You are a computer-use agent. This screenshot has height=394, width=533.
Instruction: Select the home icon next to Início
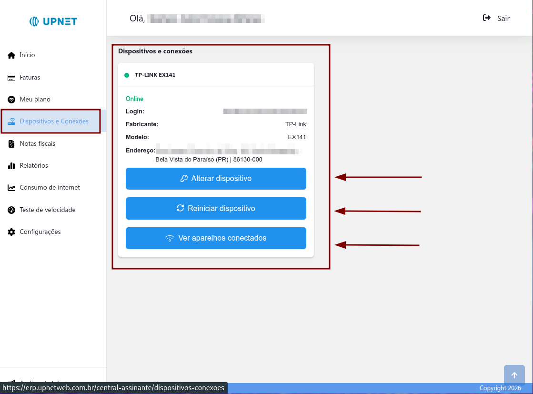[x=10, y=55]
